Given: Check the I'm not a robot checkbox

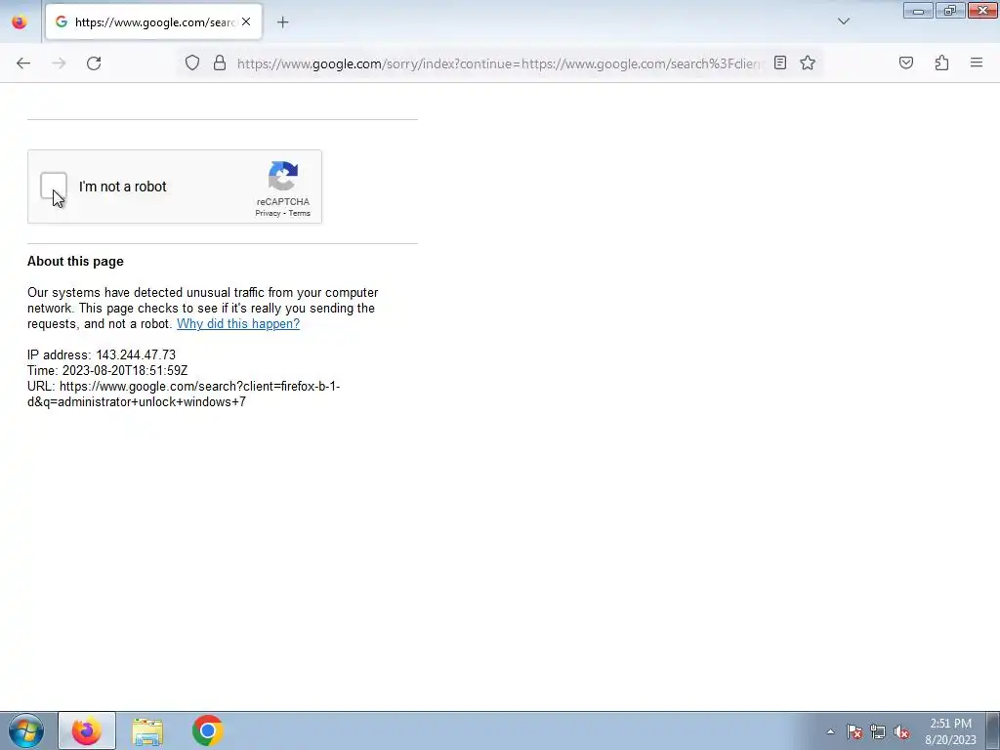Looking at the screenshot, I should [54, 187].
